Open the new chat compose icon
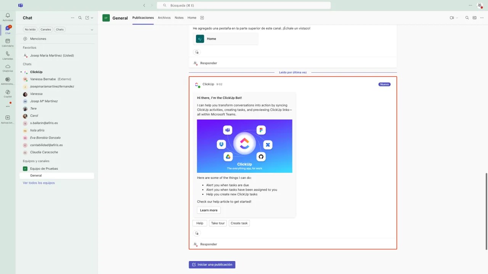 [87, 18]
